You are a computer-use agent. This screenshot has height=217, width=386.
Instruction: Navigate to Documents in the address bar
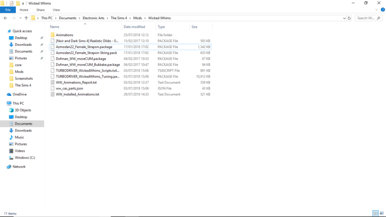click(x=67, y=18)
